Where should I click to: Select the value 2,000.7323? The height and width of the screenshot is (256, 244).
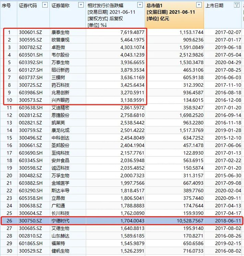[x=132, y=176]
